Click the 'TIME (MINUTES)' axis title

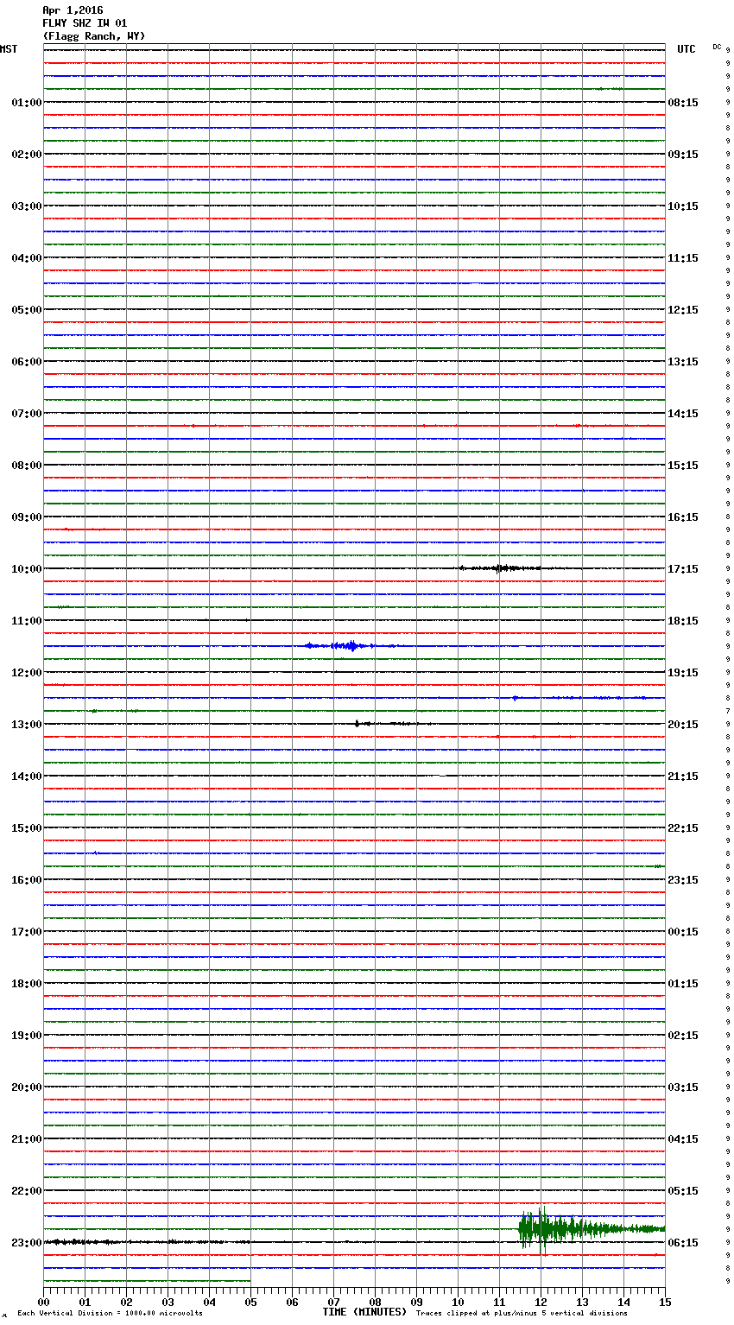pyautogui.click(x=364, y=1312)
